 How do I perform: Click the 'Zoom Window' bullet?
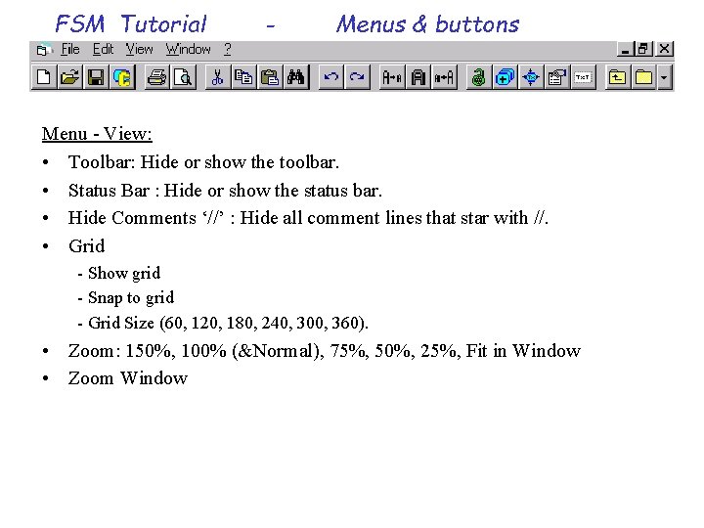point(127,378)
